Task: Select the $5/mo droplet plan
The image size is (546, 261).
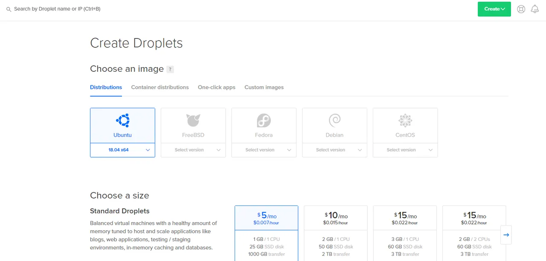Action: pos(267,233)
